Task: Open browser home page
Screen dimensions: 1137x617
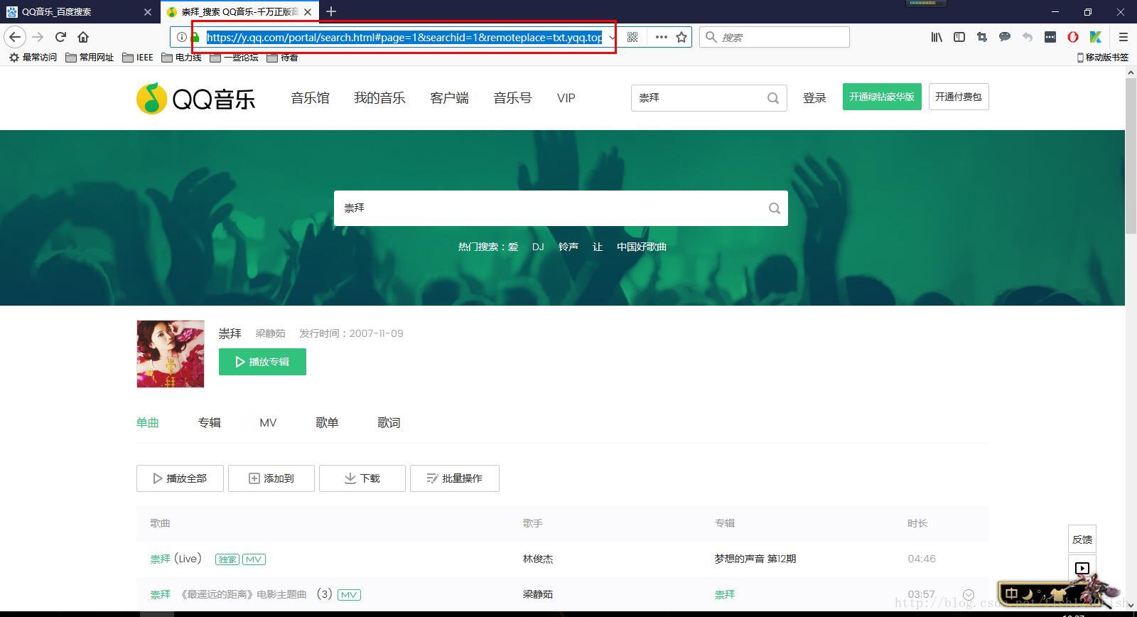Action: coord(83,37)
